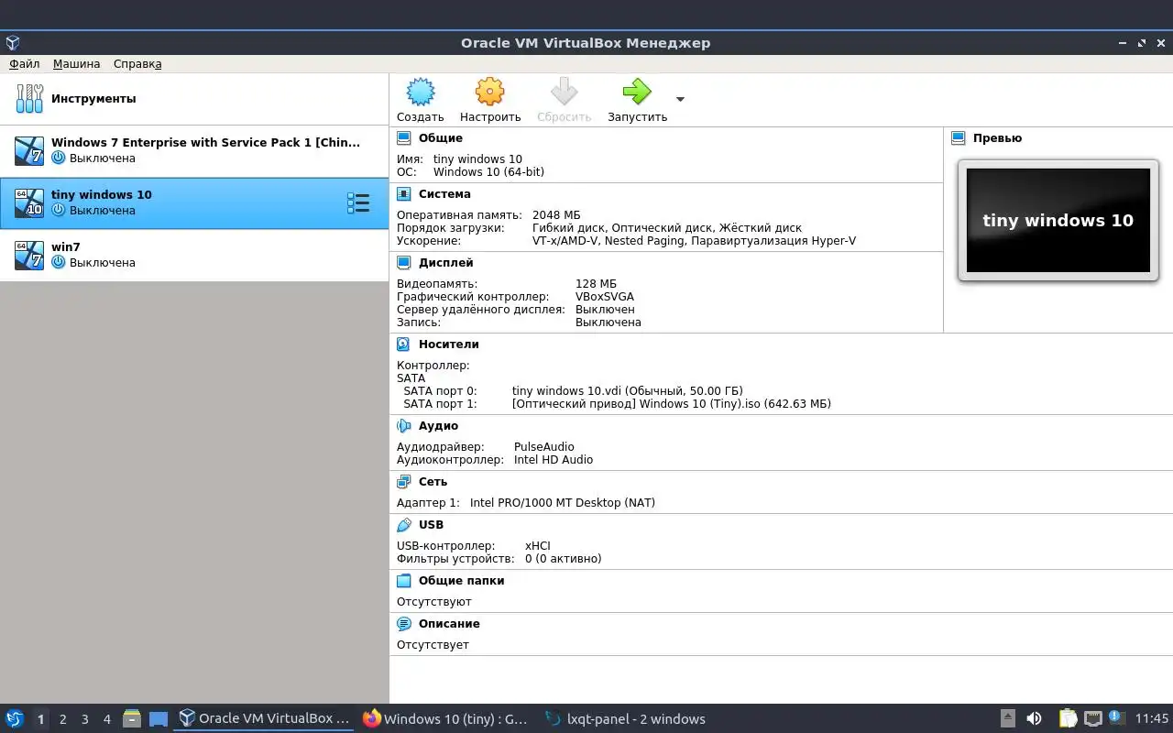
Task: Open the Система settings header
Action: (x=444, y=194)
